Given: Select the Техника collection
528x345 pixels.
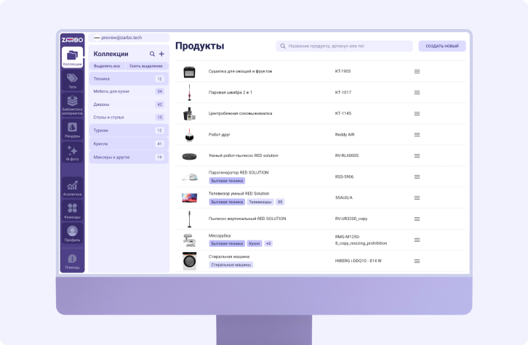Looking at the screenshot, I should tap(128, 78).
